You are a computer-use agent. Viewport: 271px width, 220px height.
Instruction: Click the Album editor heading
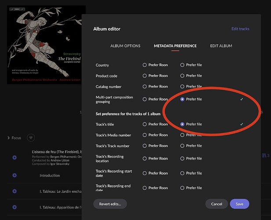[x=107, y=29]
